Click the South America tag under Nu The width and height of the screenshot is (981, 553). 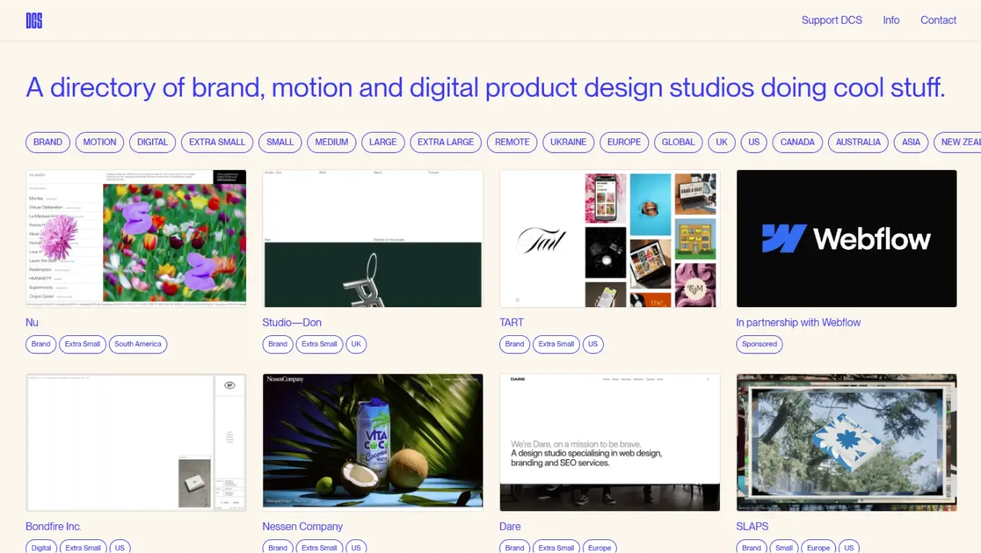click(138, 344)
